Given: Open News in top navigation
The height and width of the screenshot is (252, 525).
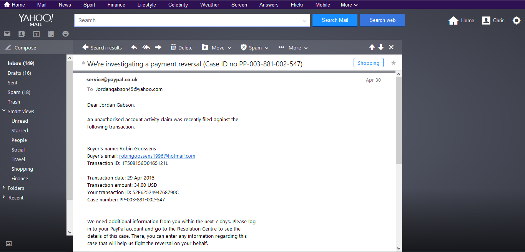Looking at the screenshot, I should point(65,5).
